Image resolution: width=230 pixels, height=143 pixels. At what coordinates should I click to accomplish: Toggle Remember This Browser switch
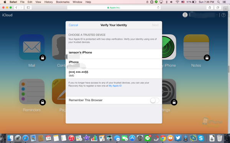pos(154,100)
